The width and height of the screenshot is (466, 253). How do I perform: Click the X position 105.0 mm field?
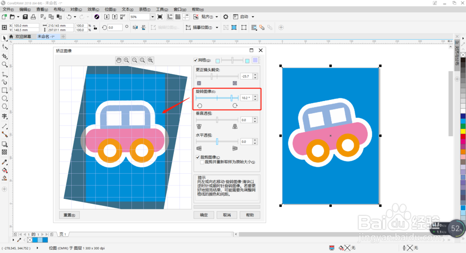point(26,26)
